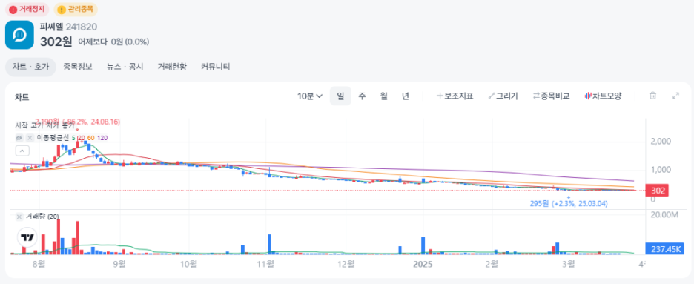Screen dimensions: 694x284
Task: Click the 295원 low price annotation
Action: 569,204
